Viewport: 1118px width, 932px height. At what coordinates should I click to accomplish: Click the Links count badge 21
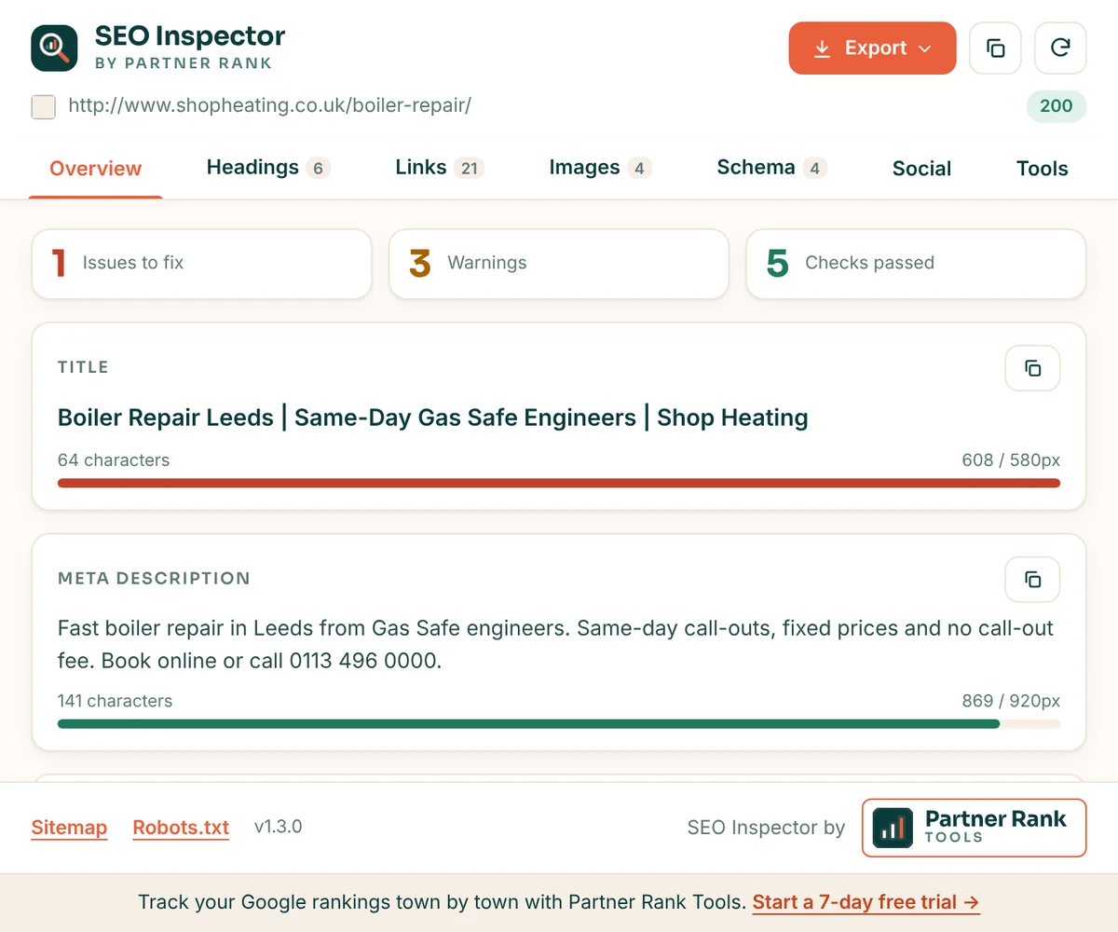[469, 169]
